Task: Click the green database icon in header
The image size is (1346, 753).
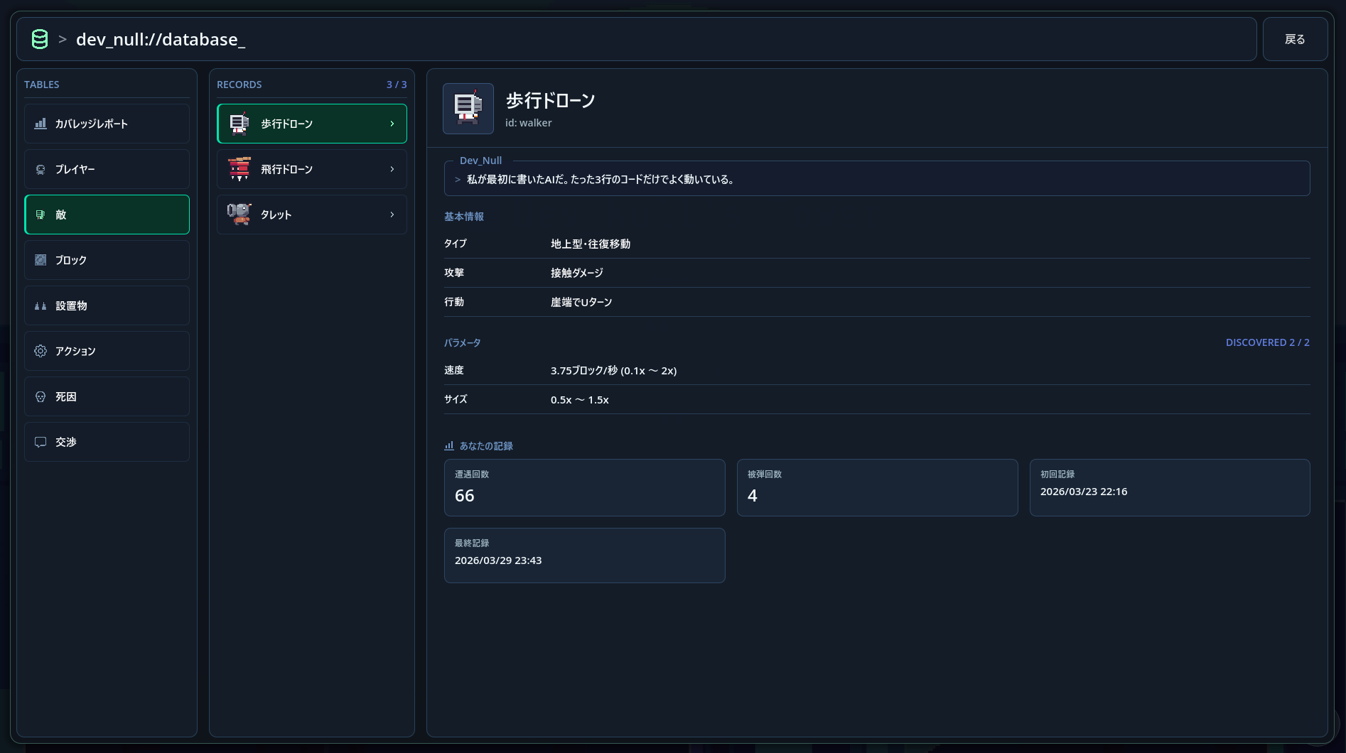Action: pos(40,39)
